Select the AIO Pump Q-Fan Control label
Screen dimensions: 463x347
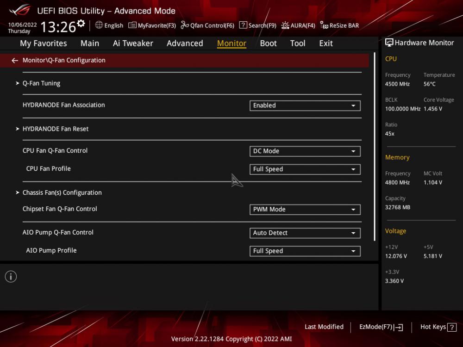(58, 233)
